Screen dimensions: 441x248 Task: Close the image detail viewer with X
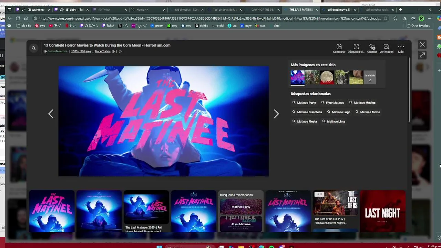422,44
